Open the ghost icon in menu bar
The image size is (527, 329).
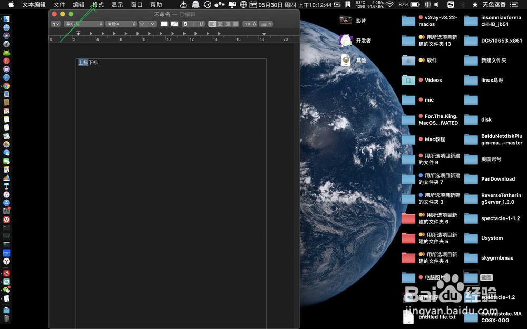(196, 4)
